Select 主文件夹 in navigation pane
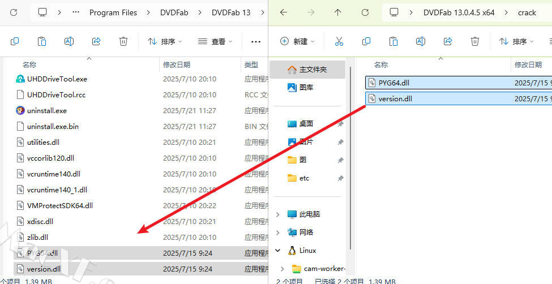The width and height of the screenshot is (552, 284). tap(307, 70)
